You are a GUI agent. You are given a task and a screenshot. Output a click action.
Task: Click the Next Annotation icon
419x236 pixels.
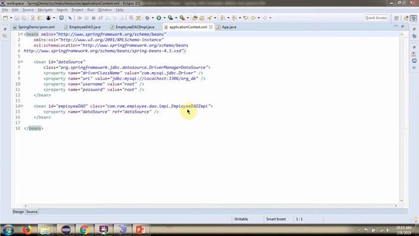223,18
